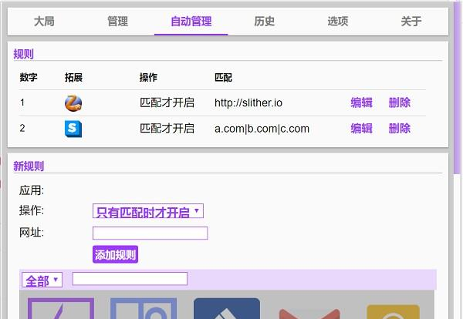Image resolution: width=463 pixels, height=319 pixels.
Task: Go to the 选项 tab
Action: coord(338,22)
